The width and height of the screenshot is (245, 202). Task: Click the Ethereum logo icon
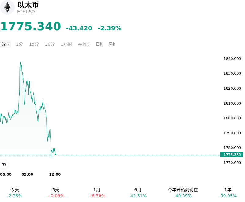(7, 7)
